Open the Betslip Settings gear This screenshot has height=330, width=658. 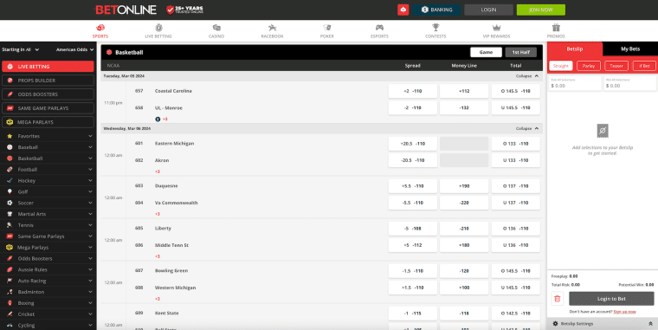tap(556, 324)
